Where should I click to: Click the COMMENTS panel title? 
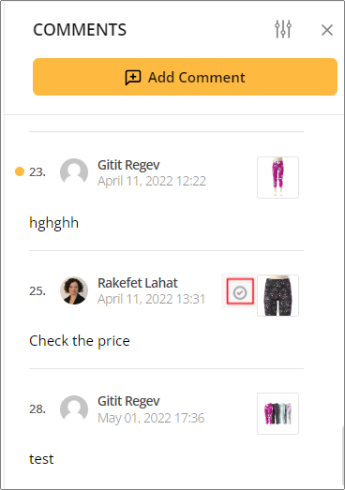[x=80, y=30]
